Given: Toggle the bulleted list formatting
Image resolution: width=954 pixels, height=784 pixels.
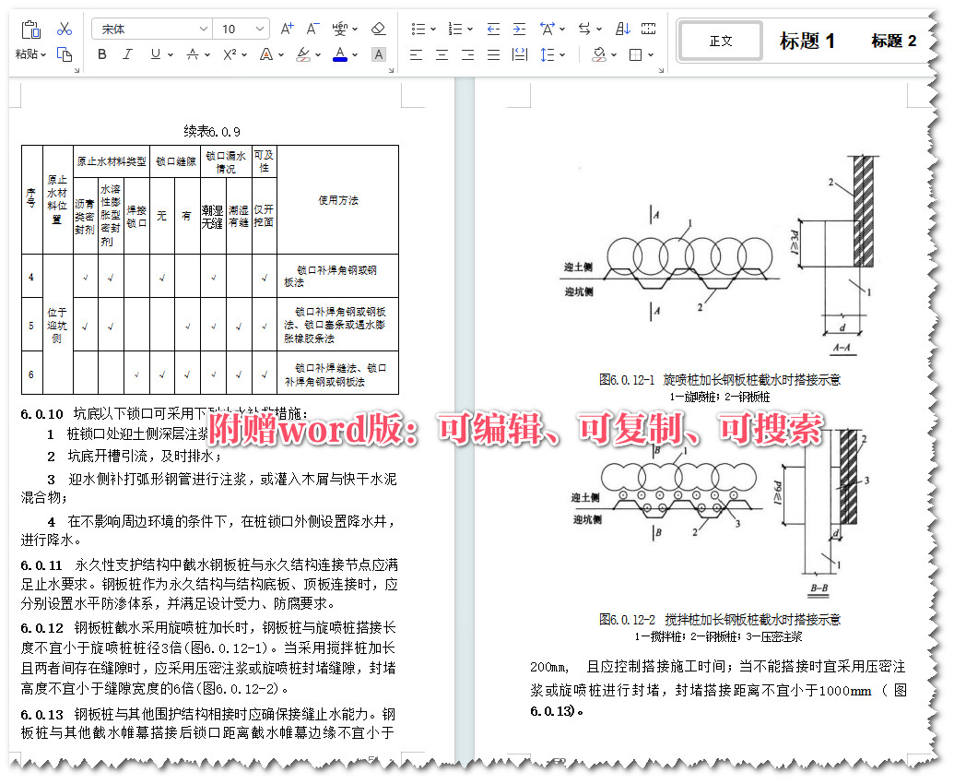Looking at the screenshot, I should tap(418, 29).
